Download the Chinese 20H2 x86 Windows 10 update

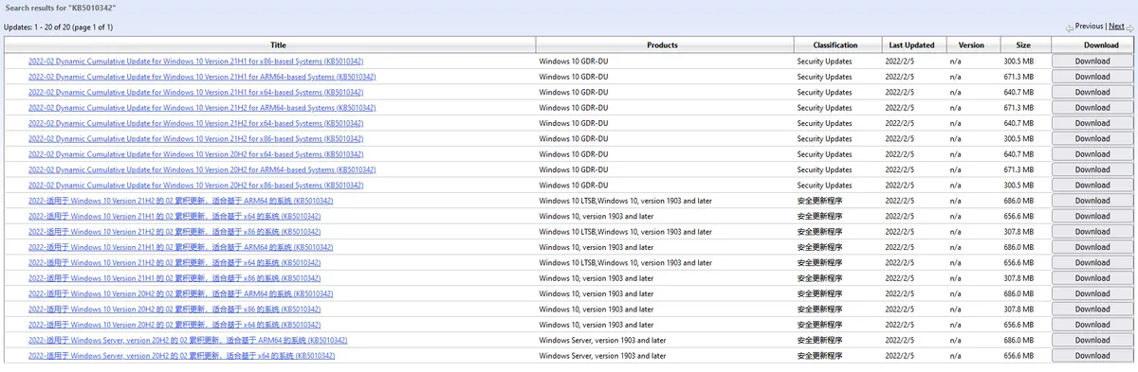(1092, 310)
